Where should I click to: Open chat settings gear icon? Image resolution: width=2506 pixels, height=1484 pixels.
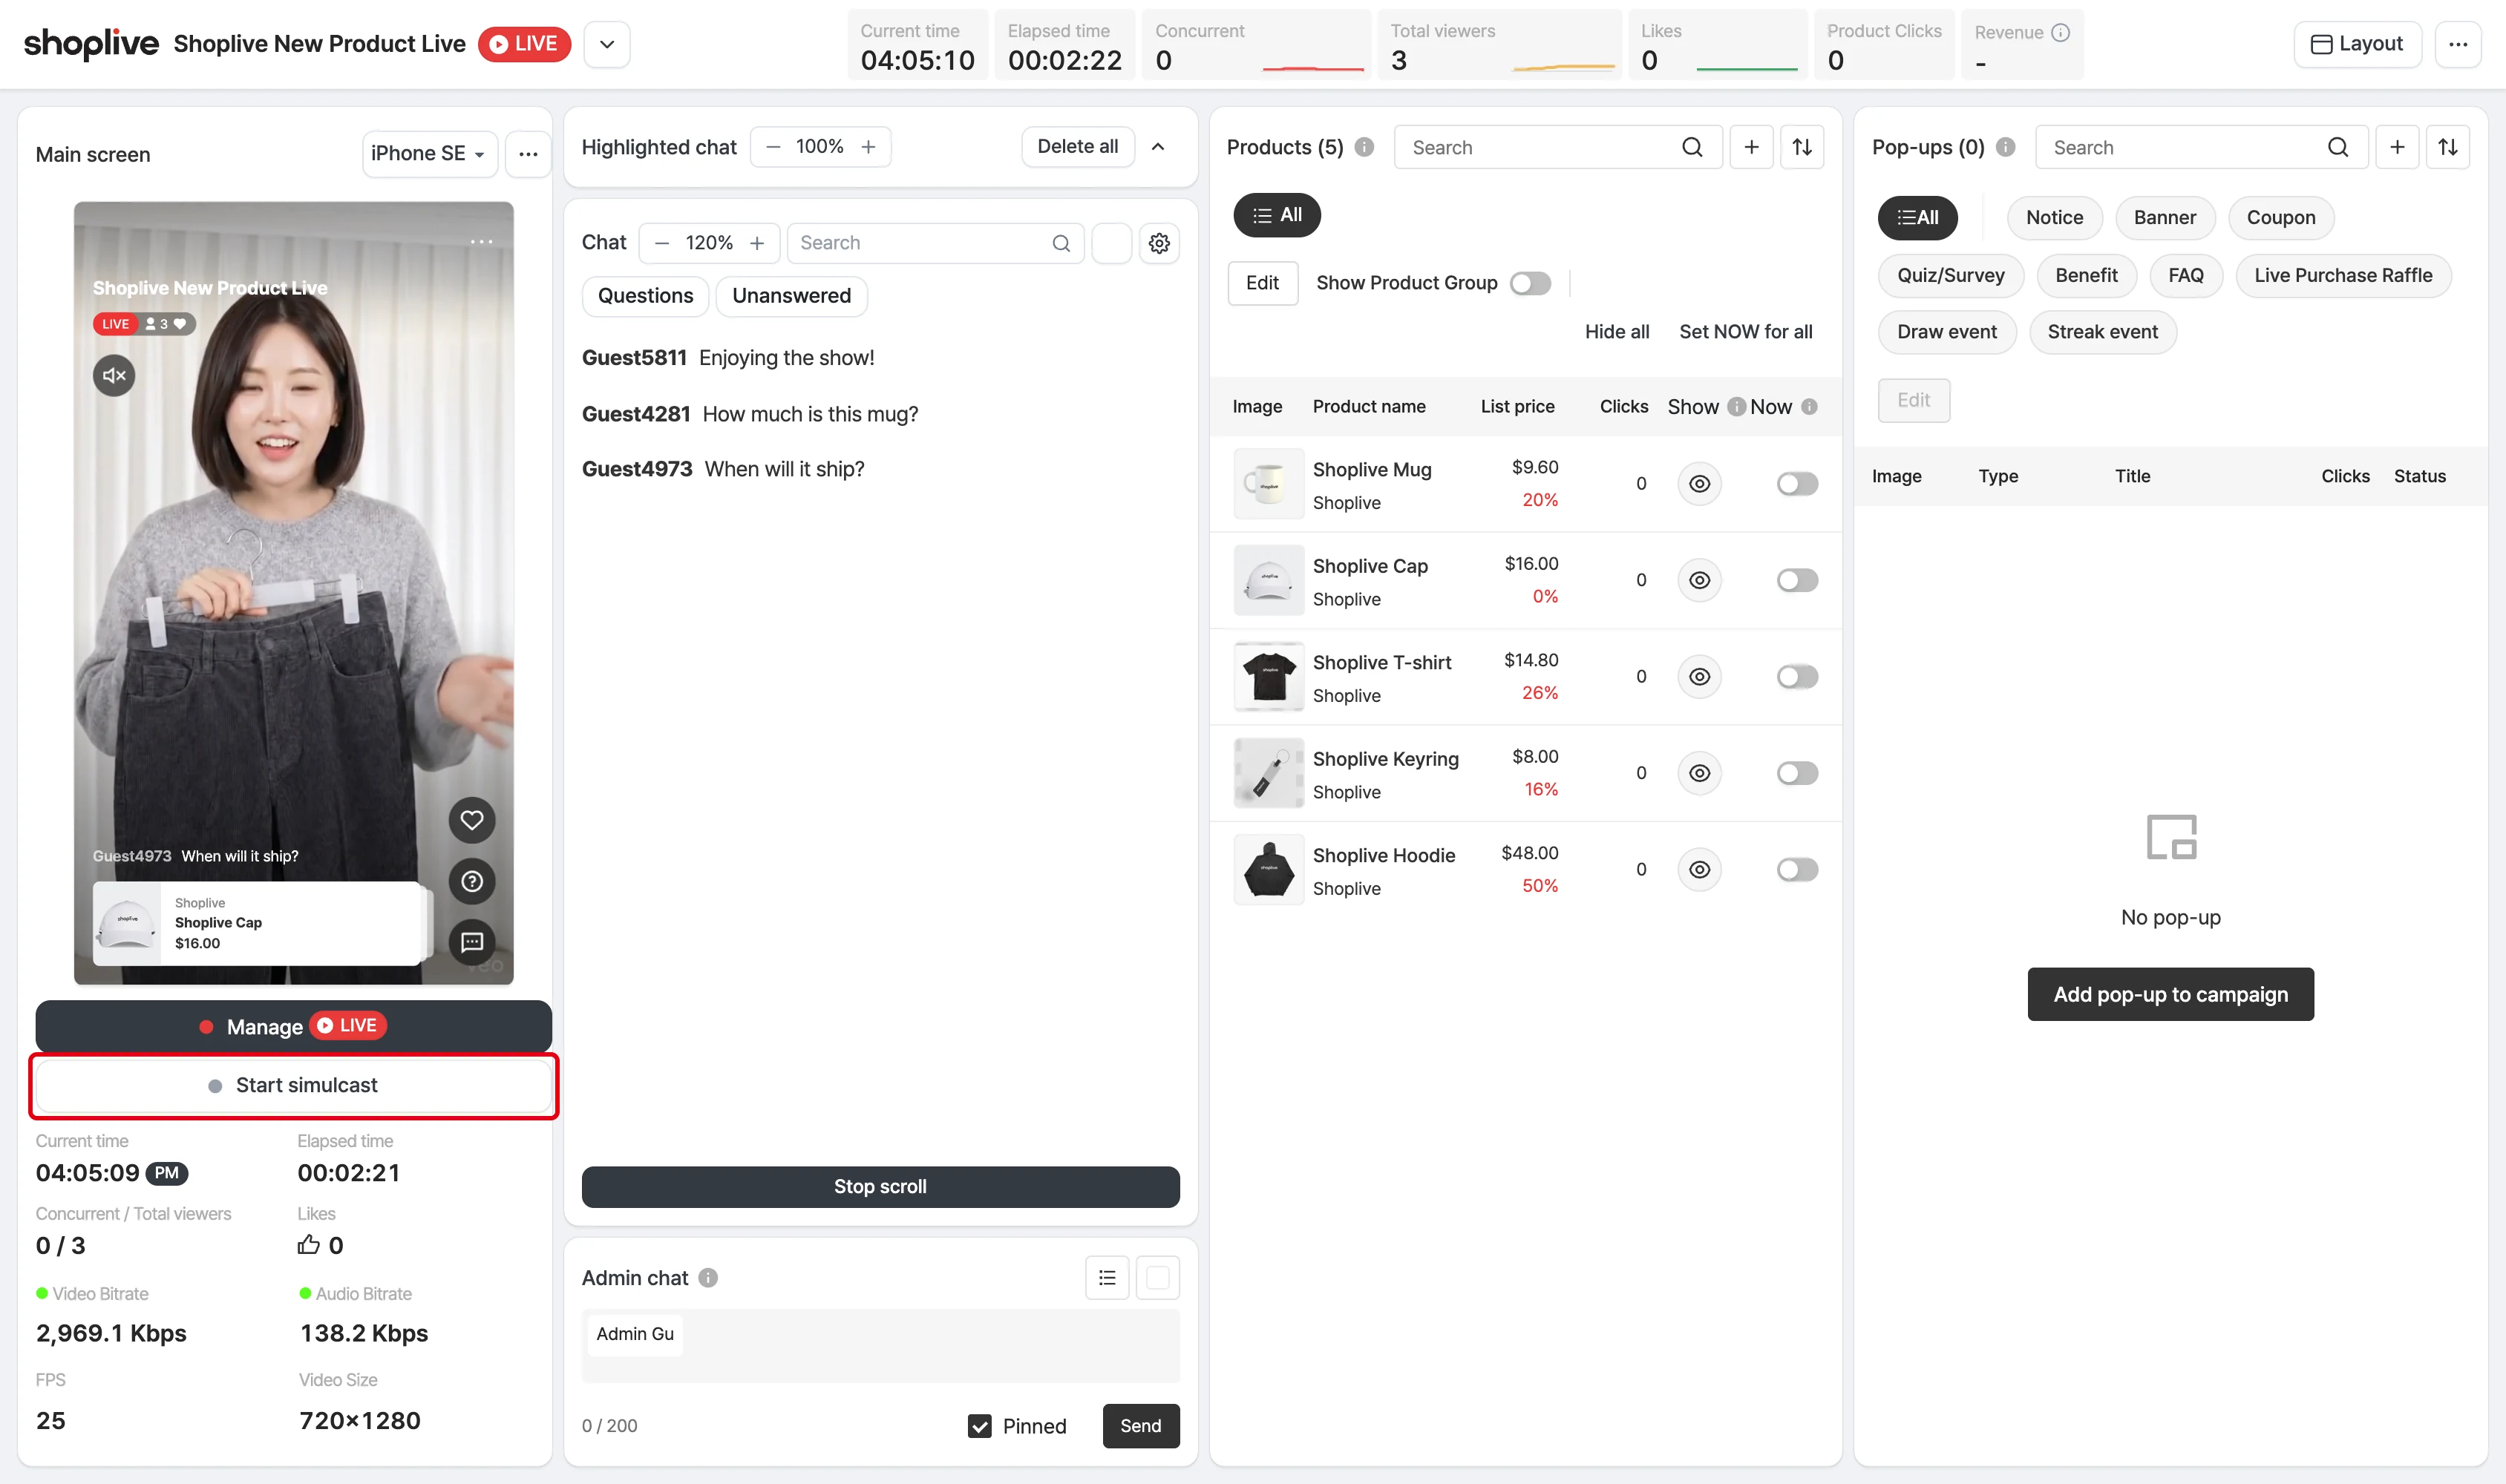click(x=1159, y=243)
